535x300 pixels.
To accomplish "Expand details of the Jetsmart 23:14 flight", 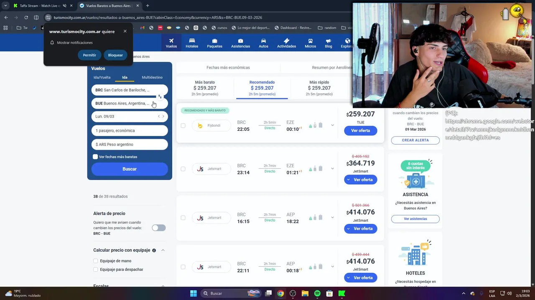I will (x=332, y=169).
